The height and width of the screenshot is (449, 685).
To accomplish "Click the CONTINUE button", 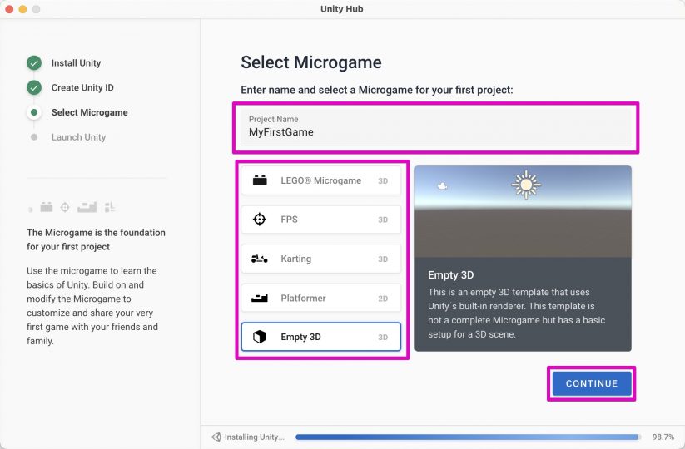I will tap(592, 383).
